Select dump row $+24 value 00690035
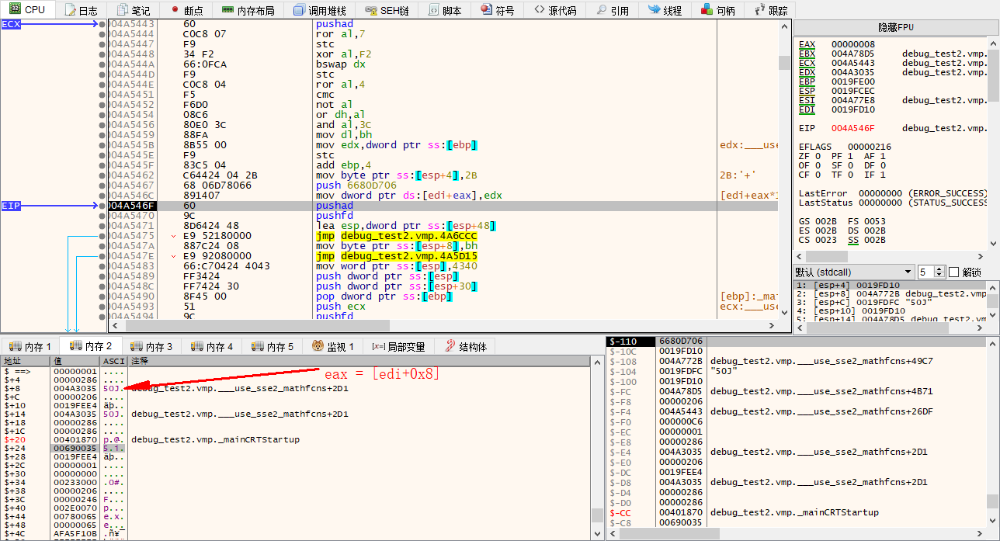Image resolution: width=1000 pixels, height=541 pixels. (x=75, y=449)
